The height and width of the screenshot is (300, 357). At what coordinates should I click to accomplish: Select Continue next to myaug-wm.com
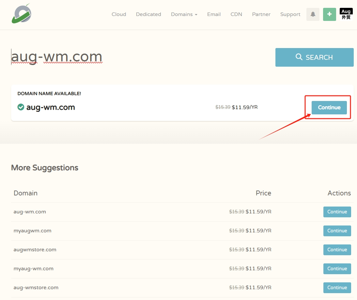(337, 269)
